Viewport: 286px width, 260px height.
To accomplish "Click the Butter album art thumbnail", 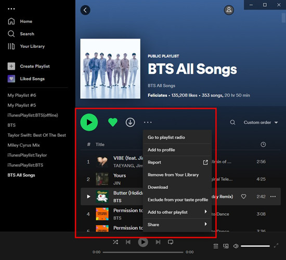I will [102, 197].
